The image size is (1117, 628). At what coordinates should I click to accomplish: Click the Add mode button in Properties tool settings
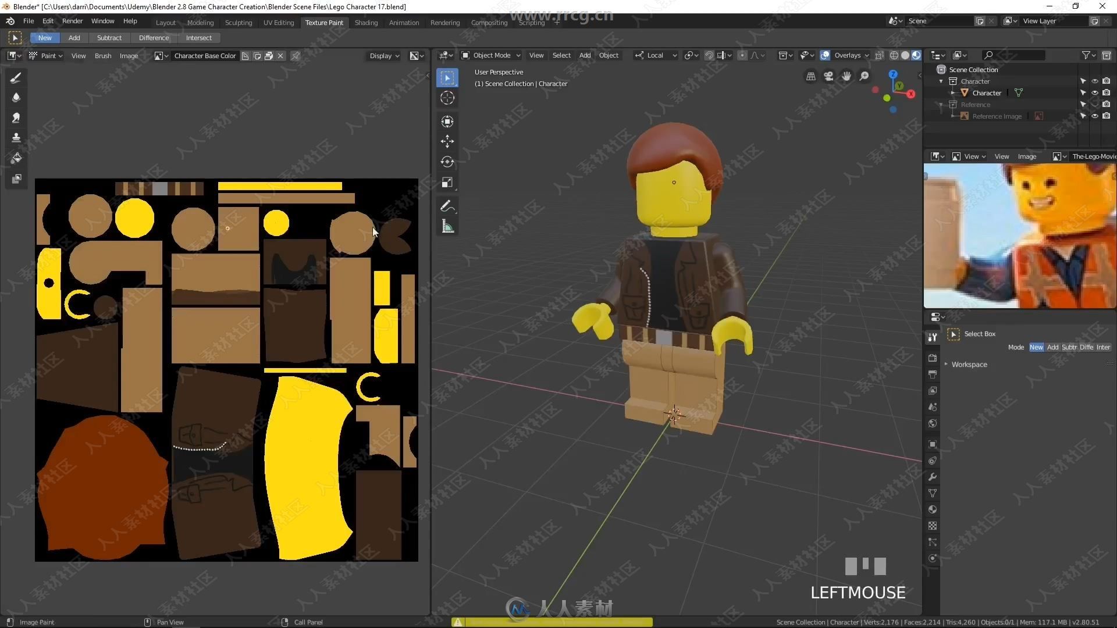[1052, 347]
